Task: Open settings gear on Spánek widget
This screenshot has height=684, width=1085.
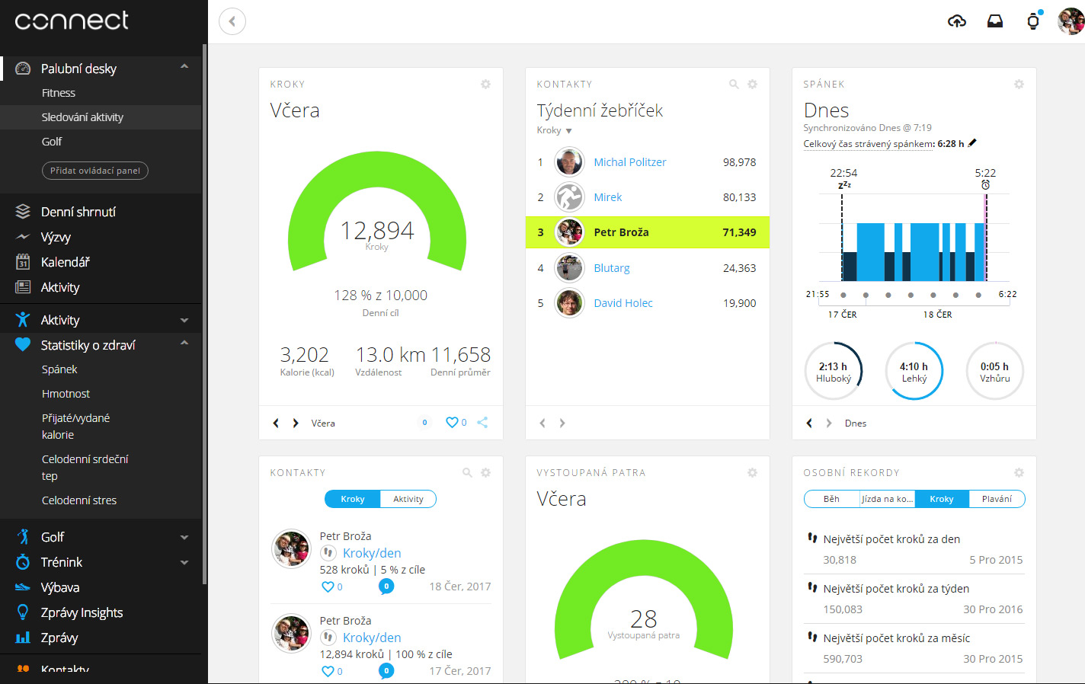Action: [1019, 85]
